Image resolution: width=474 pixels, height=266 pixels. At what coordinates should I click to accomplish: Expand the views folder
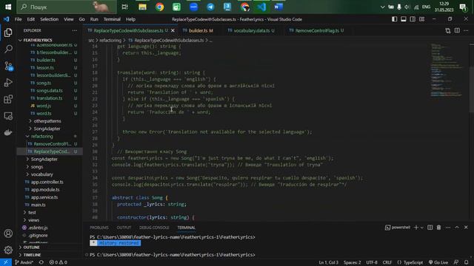(x=33, y=220)
